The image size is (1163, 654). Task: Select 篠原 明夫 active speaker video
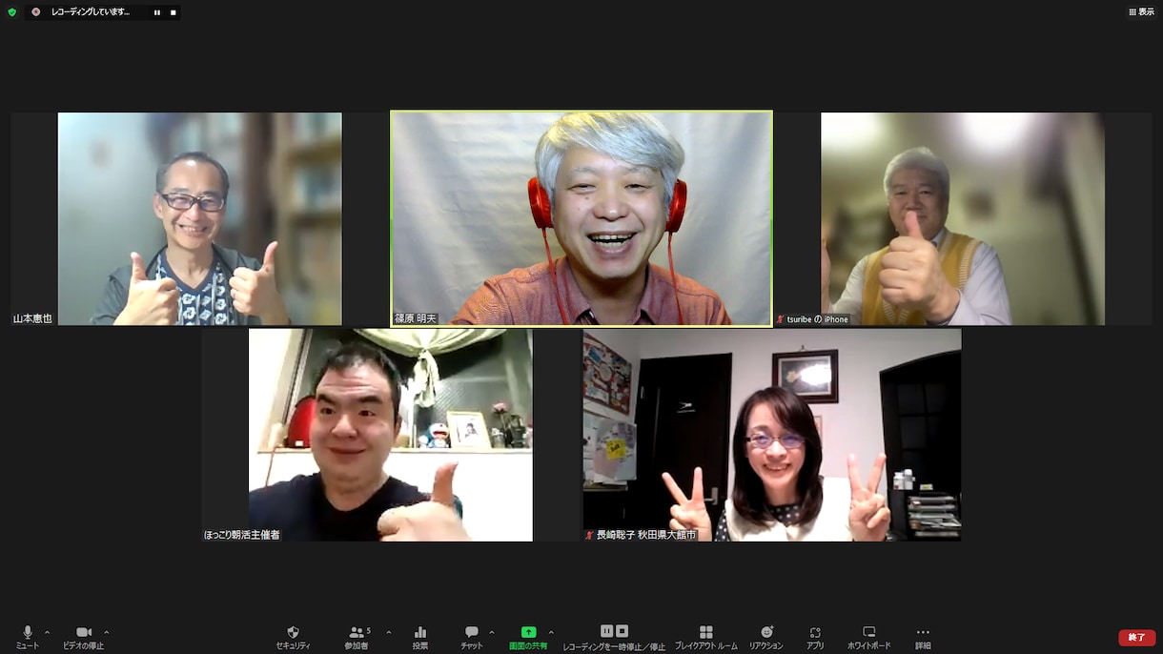click(581, 219)
